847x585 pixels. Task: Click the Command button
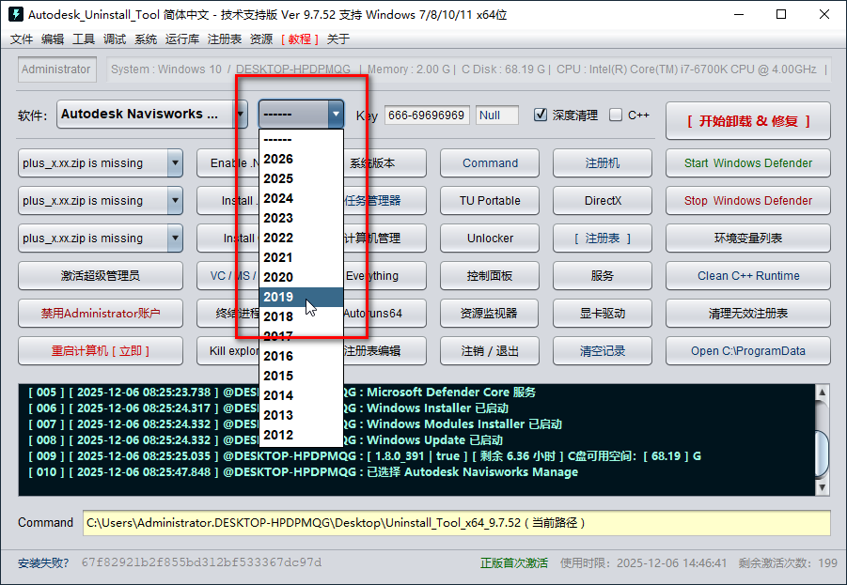(x=490, y=163)
